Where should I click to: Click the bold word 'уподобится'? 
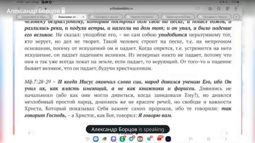(x=173, y=35)
